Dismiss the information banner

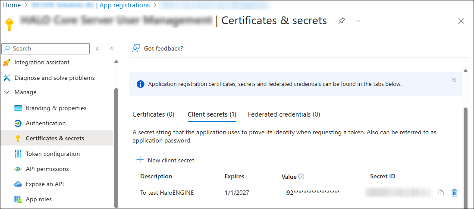click(x=454, y=80)
